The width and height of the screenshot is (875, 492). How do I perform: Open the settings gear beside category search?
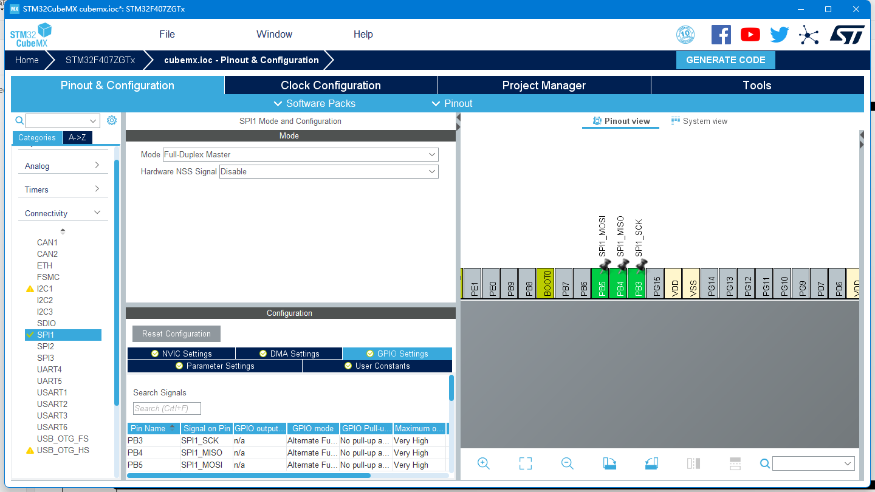112,120
